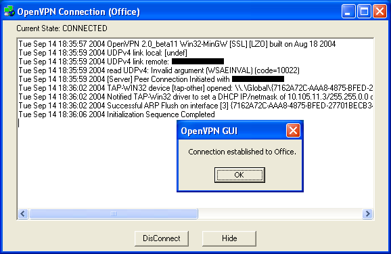Click the left arrow of horizontal scrollbar
Viewport: 391px width, 254px height.
tap(23, 214)
